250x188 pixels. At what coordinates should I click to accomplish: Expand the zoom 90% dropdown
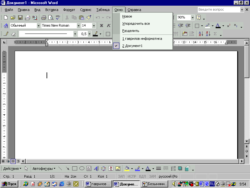click(192, 17)
